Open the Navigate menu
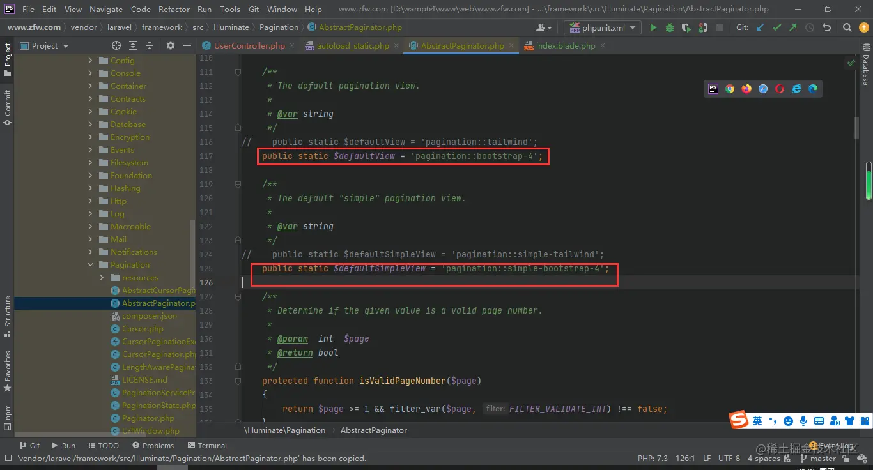 105,10
